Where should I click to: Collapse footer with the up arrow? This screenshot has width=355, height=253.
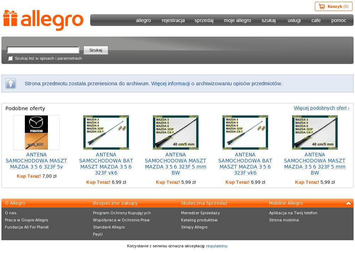click(x=349, y=203)
